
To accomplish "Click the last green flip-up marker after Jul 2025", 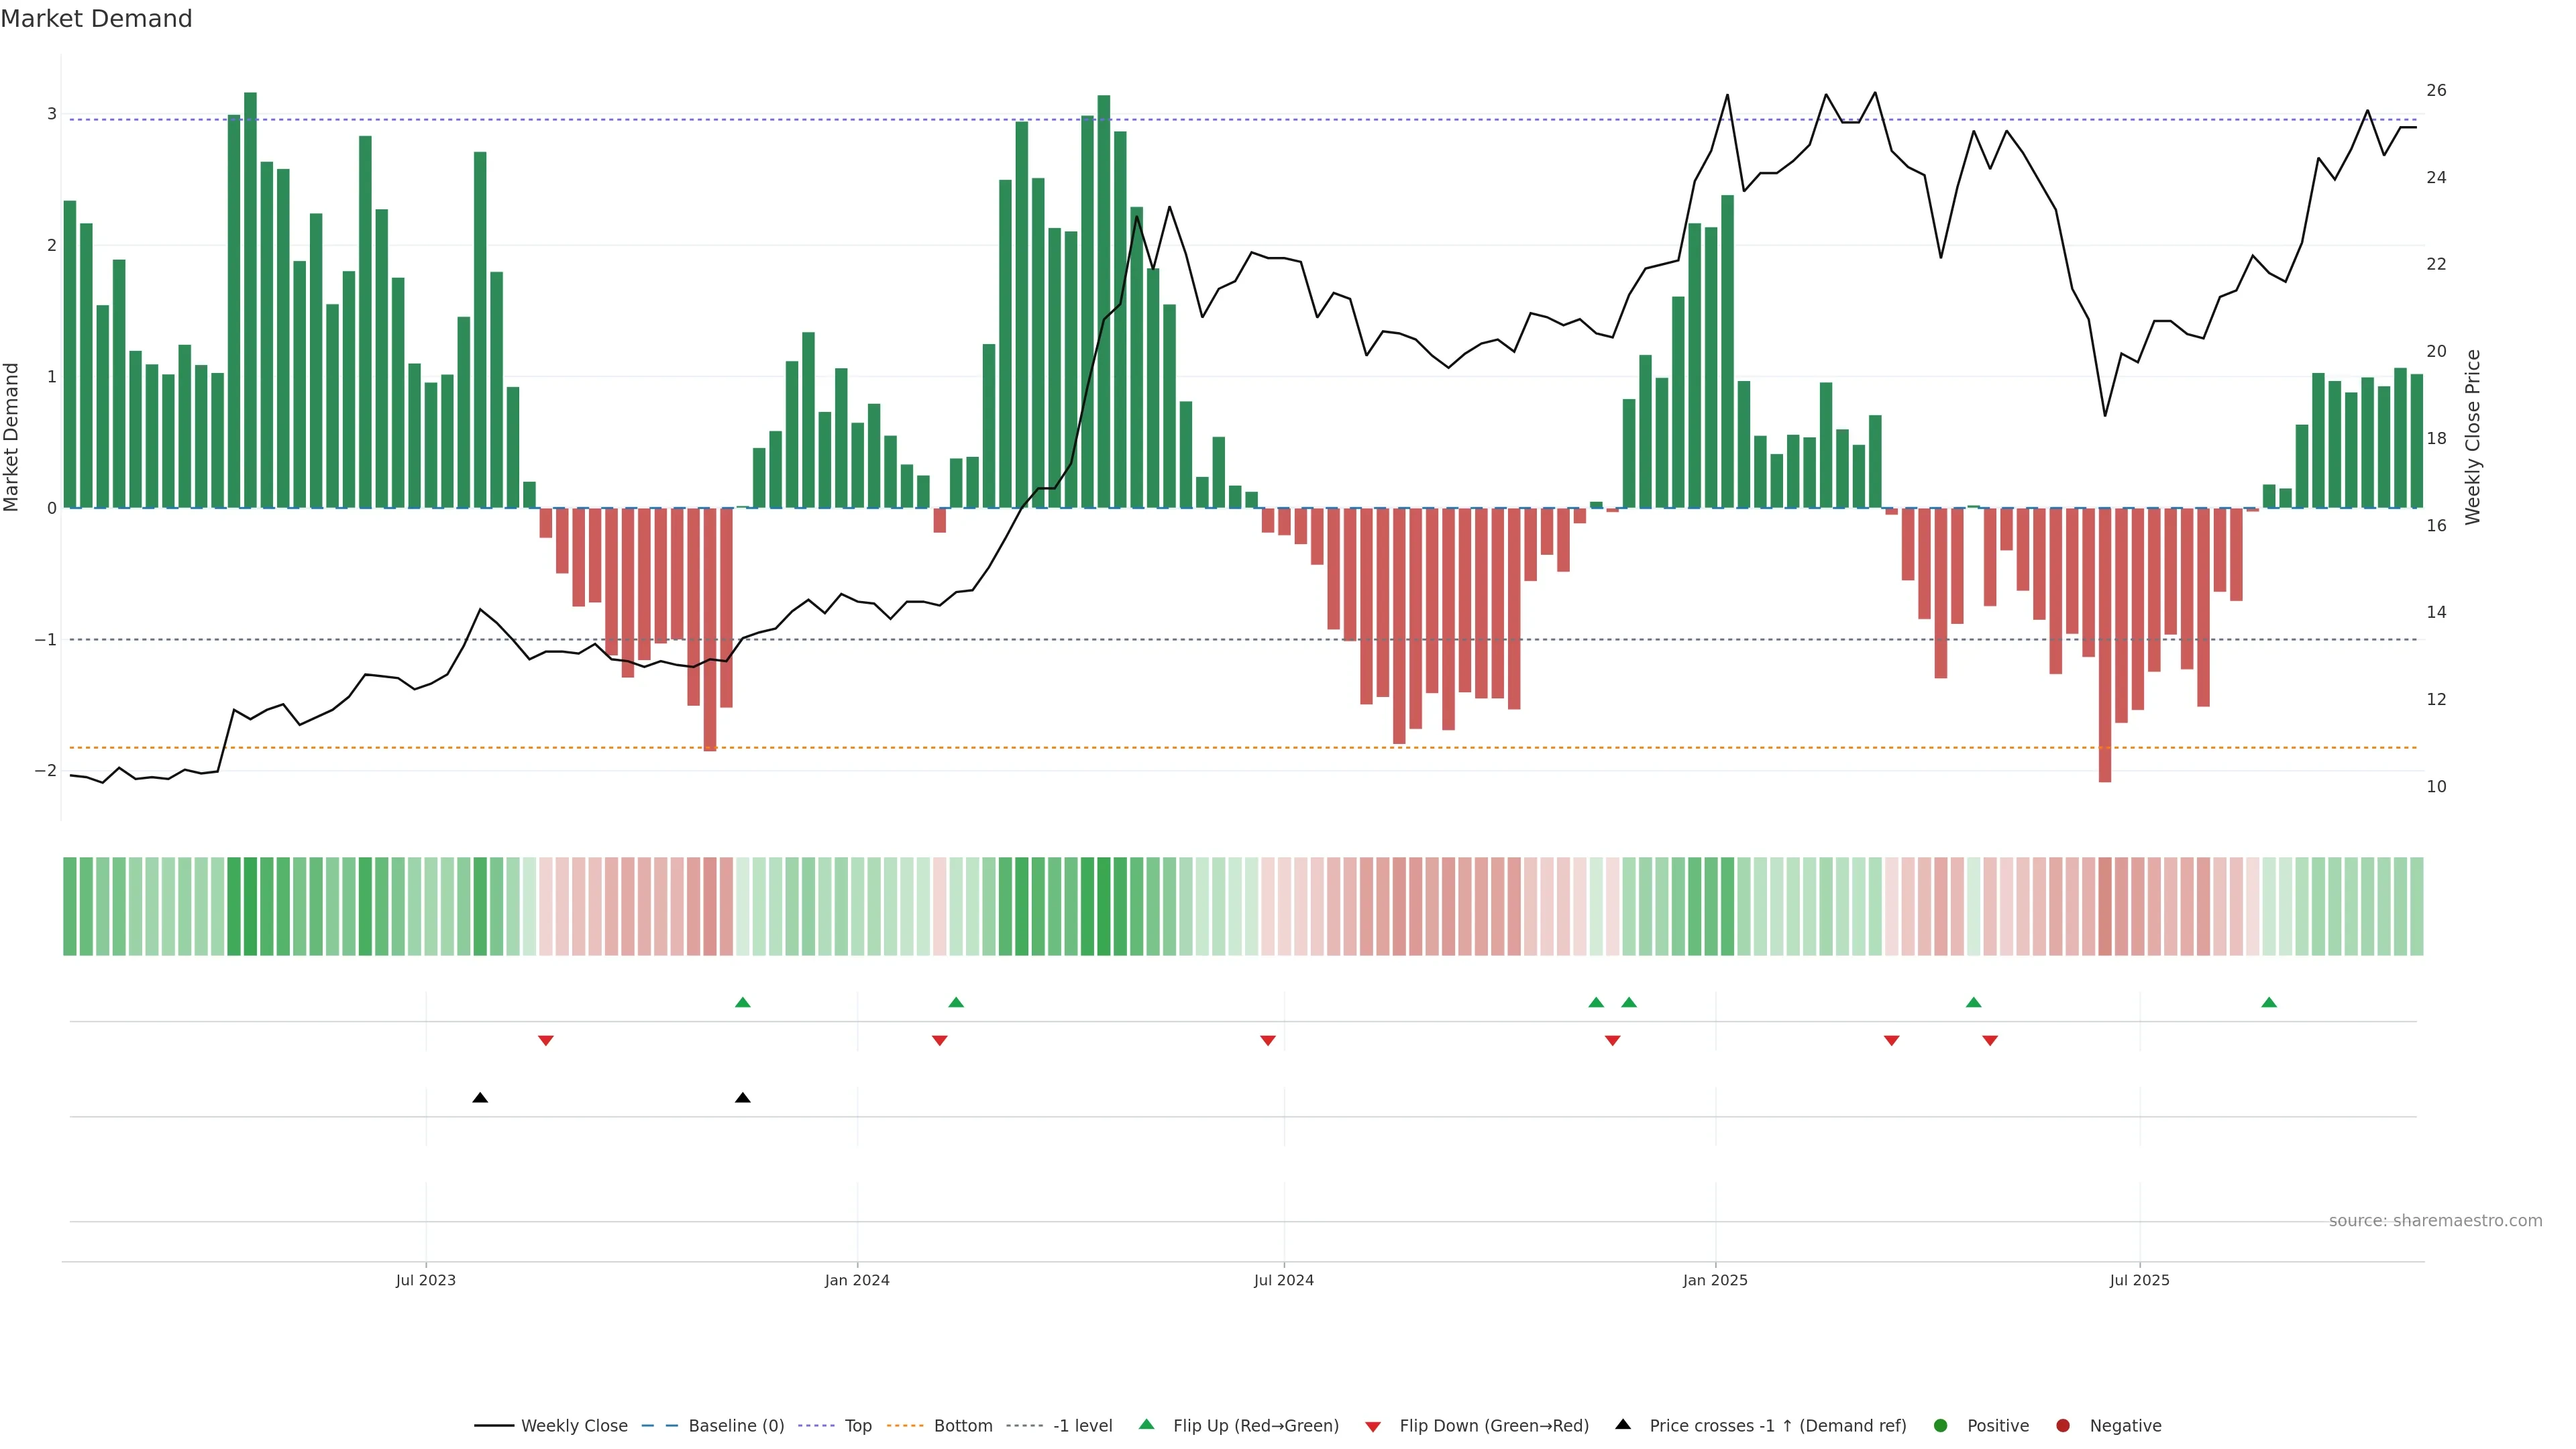I will [2269, 1002].
